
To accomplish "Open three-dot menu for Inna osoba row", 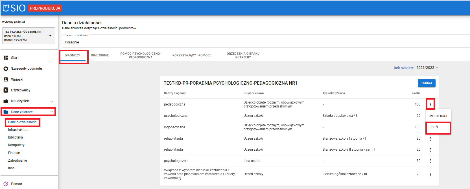I will click(430, 161).
